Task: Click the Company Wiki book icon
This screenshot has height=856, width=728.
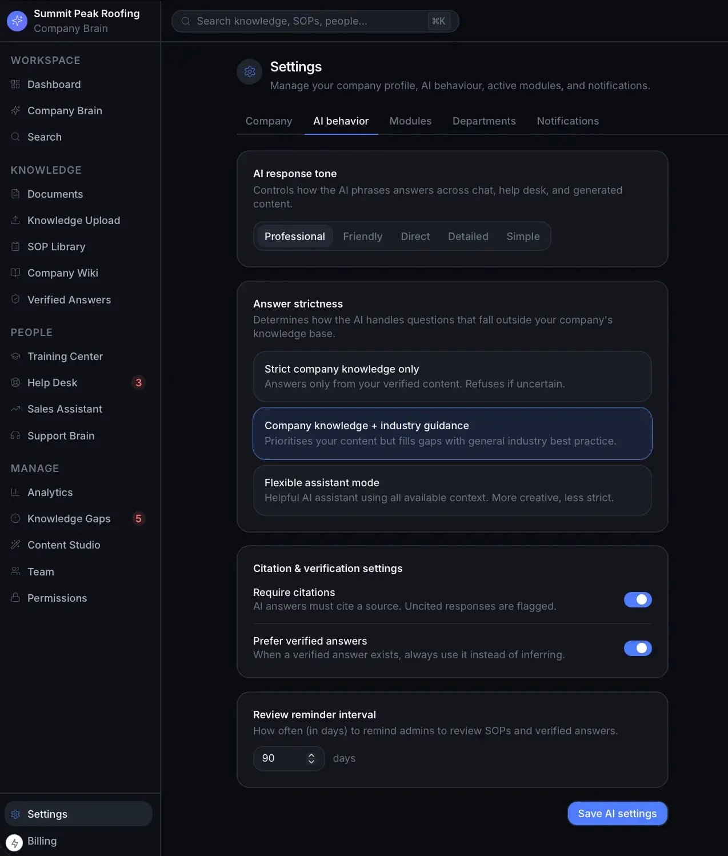Action: [x=15, y=273]
